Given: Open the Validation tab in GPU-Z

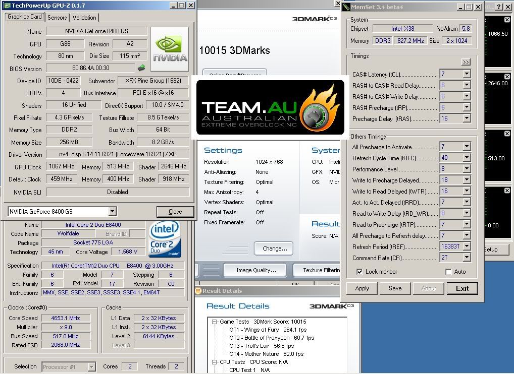Looking at the screenshot, I should pos(84,18).
